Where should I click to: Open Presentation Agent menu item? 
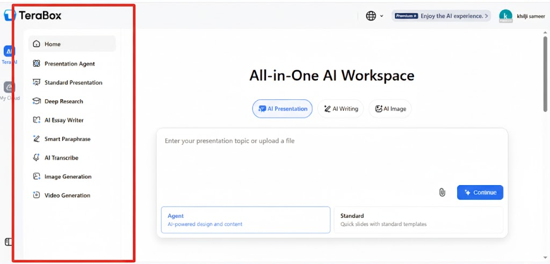tap(72, 63)
